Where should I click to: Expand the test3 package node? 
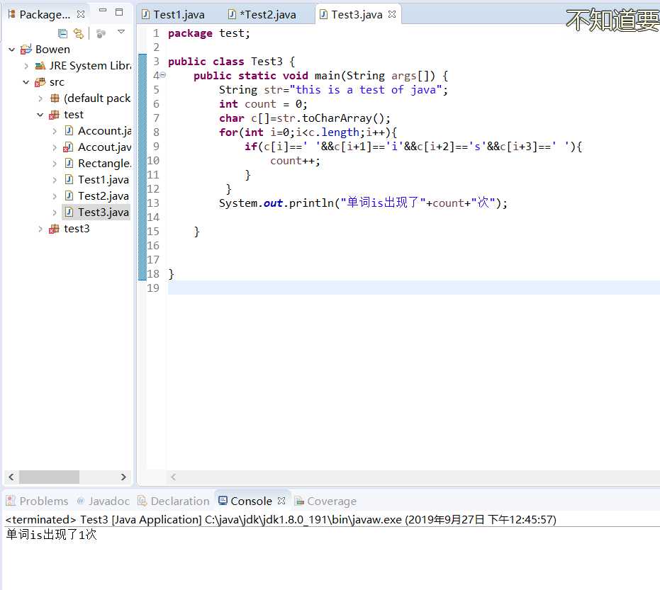[x=40, y=229]
